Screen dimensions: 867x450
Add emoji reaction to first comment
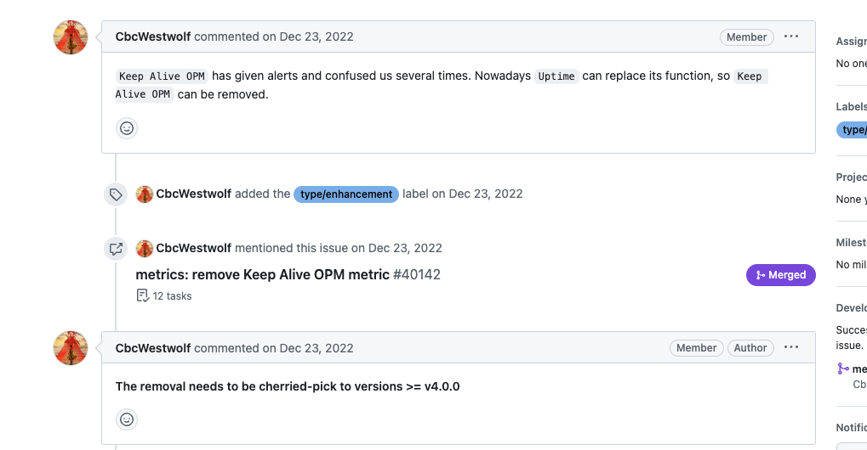coord(127,128)
